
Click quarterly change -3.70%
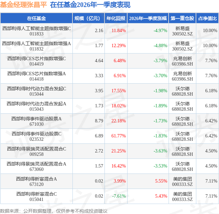point(160,76)
